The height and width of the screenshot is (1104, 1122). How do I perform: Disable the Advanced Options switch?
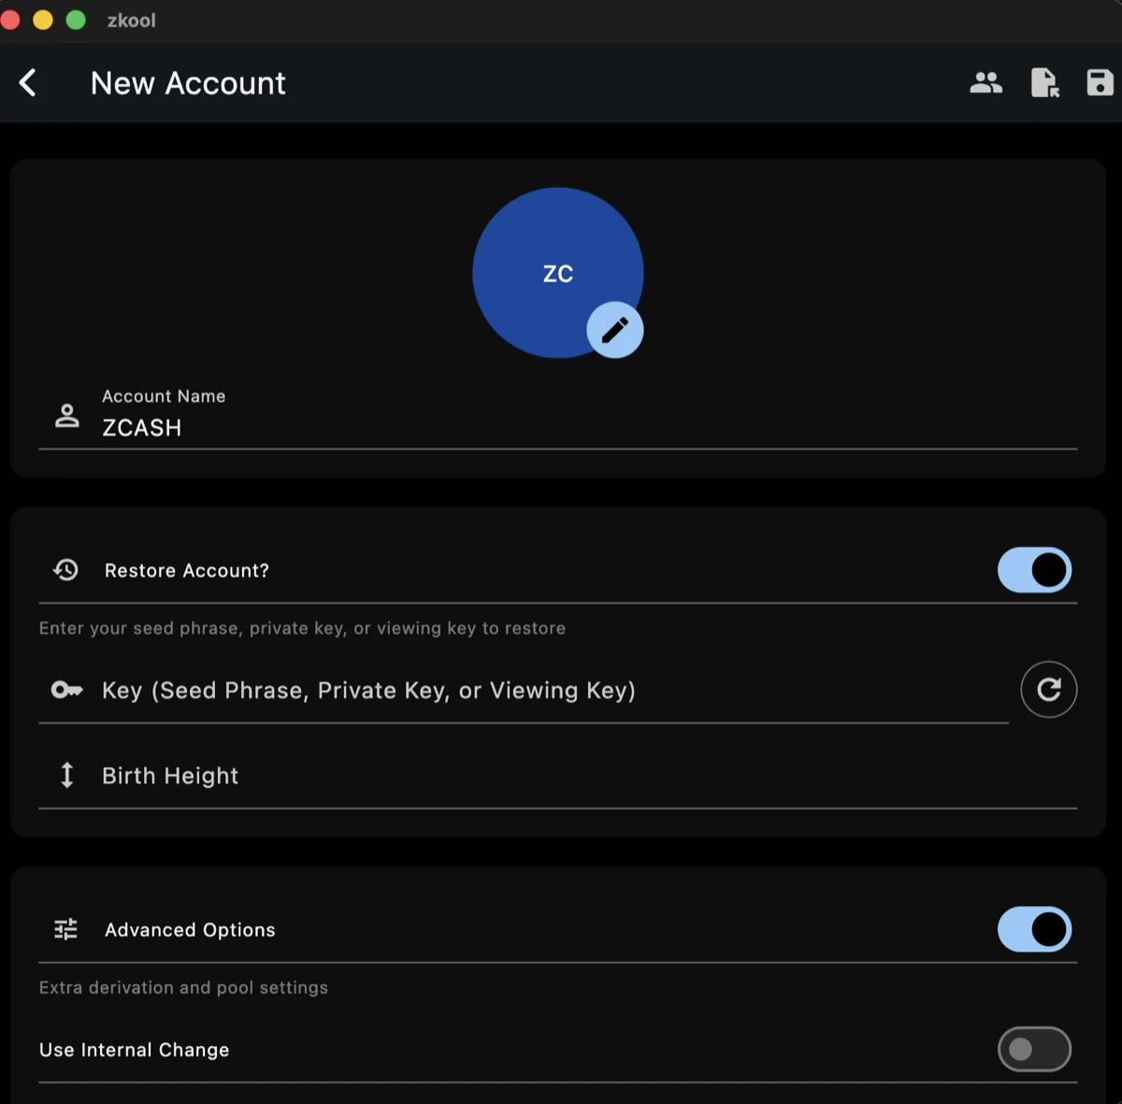[x=1034, y=929]
